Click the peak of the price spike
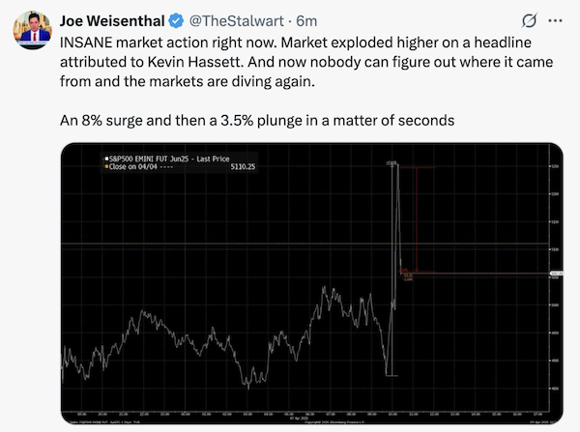580x432 pixels. point(395,163)
